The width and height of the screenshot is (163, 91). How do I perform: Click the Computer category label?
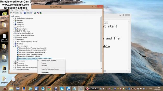pyautogui.click(x=20, y=25)
